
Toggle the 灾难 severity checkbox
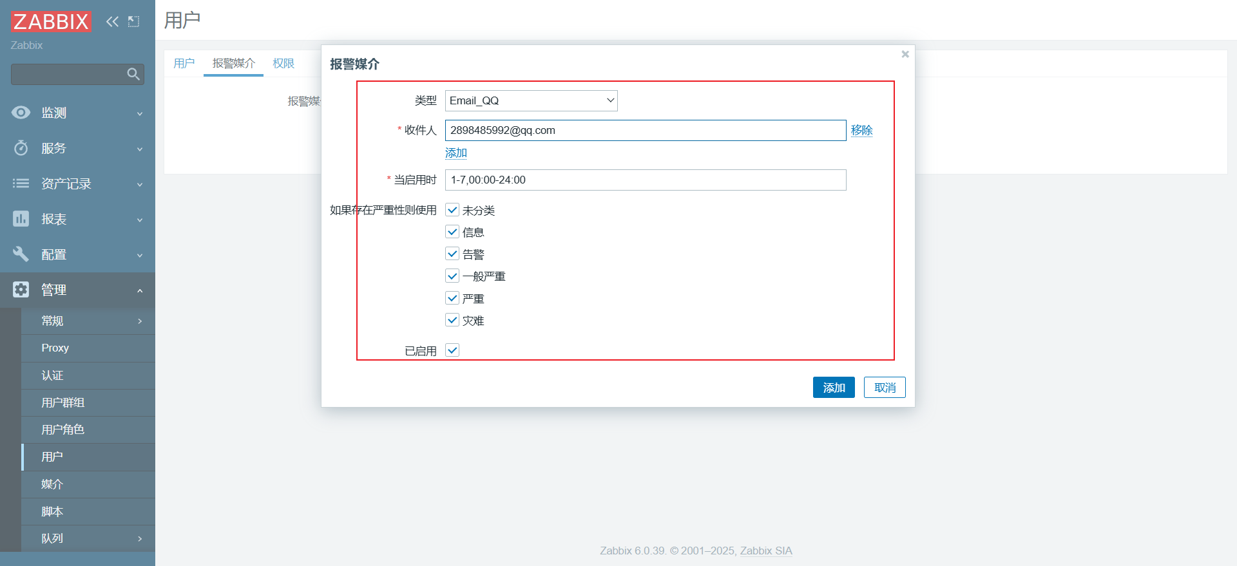click(x=452, y=320)
